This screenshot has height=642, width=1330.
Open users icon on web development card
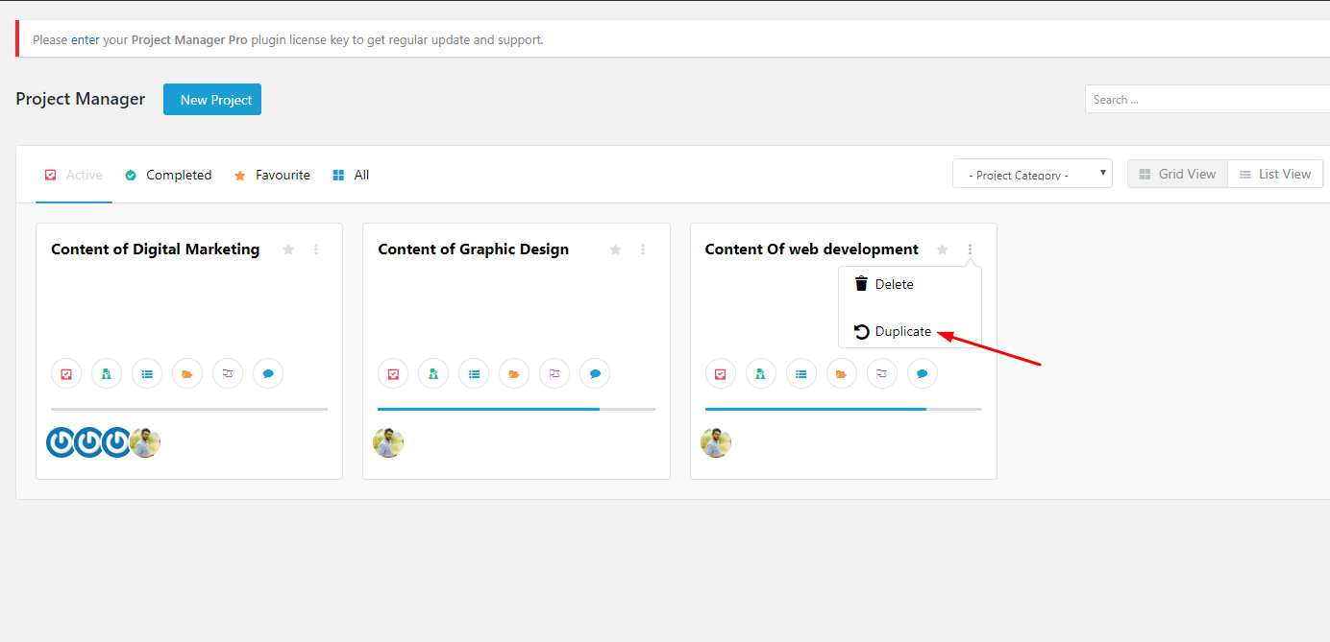click(761, 374)
